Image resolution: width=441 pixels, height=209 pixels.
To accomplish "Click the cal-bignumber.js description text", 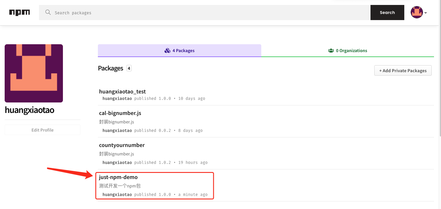I will coord(117,122).
